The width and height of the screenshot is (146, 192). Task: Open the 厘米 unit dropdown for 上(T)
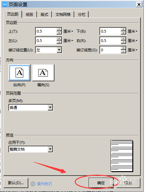[68, 31]
